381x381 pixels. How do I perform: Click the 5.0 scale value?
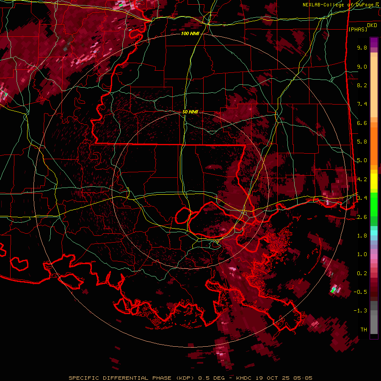[x=362, y=160]
